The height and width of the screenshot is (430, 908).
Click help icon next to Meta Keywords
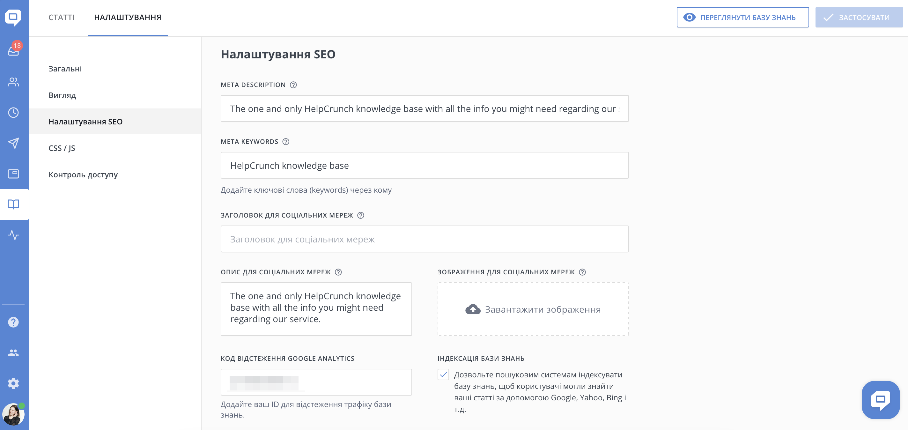pos(286,142)
